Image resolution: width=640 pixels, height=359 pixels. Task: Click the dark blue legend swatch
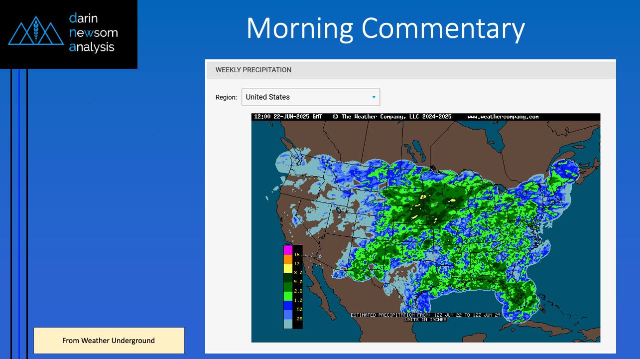coord(288,305)
